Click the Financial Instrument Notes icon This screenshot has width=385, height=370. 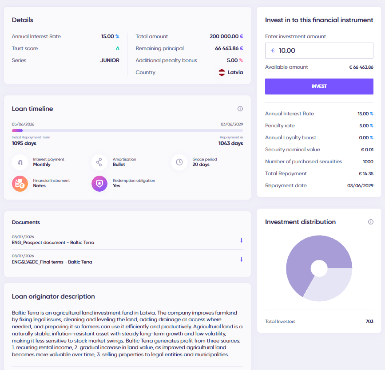[20, 184]
